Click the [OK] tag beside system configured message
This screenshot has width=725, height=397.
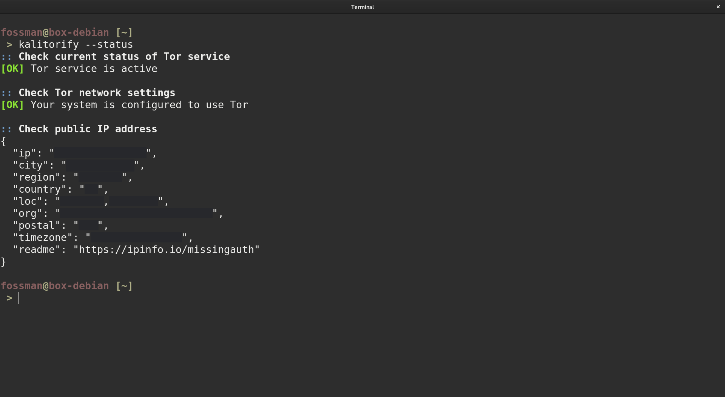(x=12, y=105)
